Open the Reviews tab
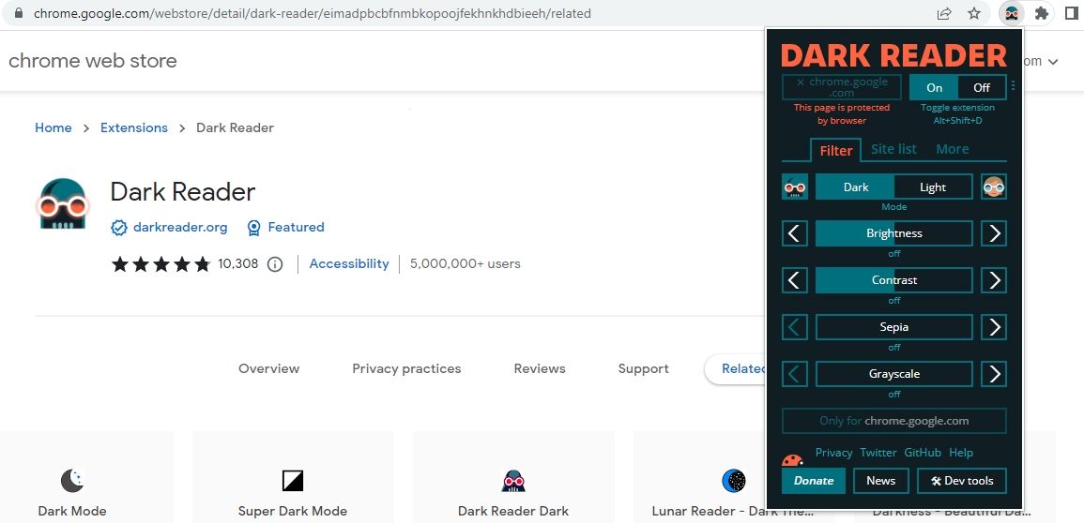 540,368
